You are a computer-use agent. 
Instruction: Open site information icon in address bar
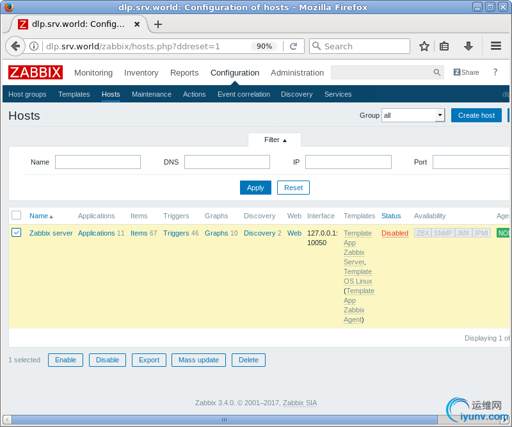coord(34,46)
